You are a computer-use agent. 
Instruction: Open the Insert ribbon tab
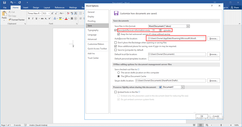26,8
